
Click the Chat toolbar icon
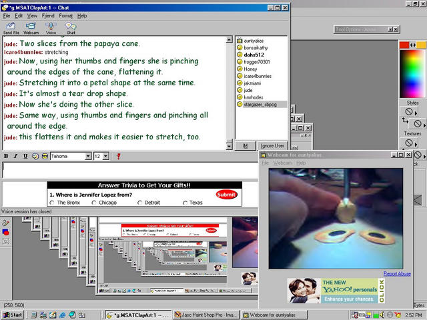71,28
